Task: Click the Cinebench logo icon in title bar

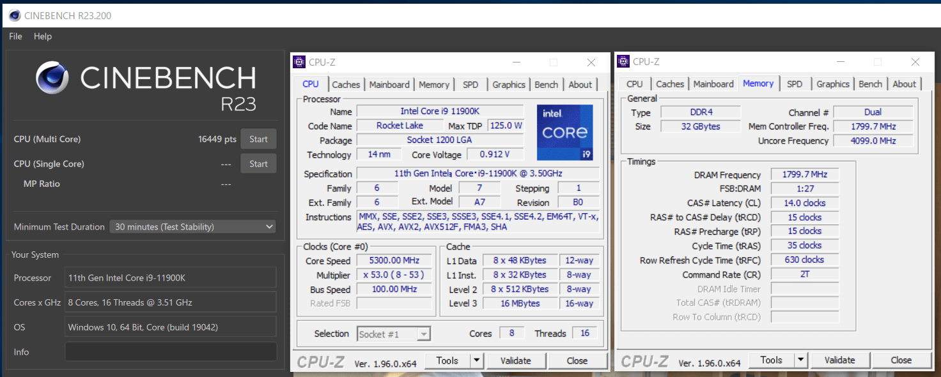Action: [x=14, y=15]
